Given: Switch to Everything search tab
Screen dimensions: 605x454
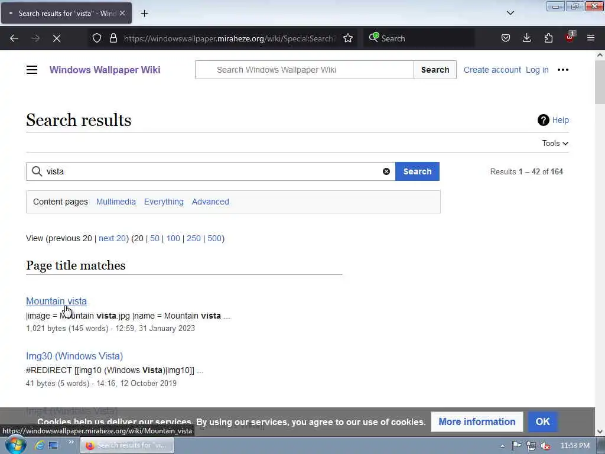Looking at the screenshot, I should (x=164, y=202).
